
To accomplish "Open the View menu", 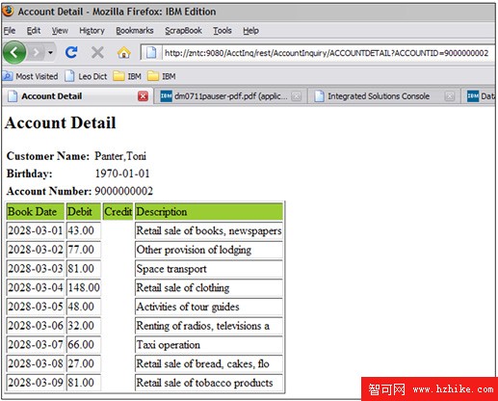I will [60, 31].
